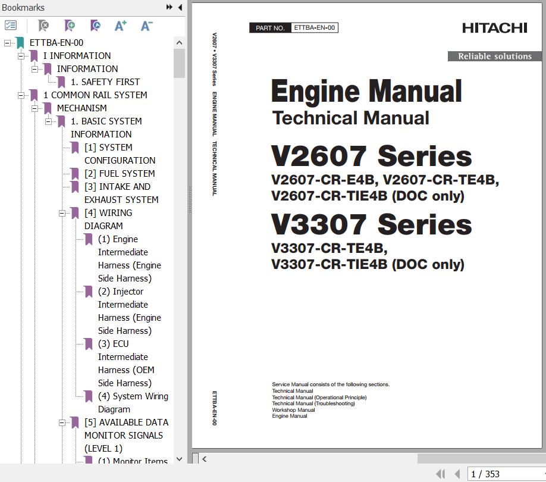Collapse the INFORMATION sub-bookmark node
This screenshot has height=482, width=546.
(35, 69)
